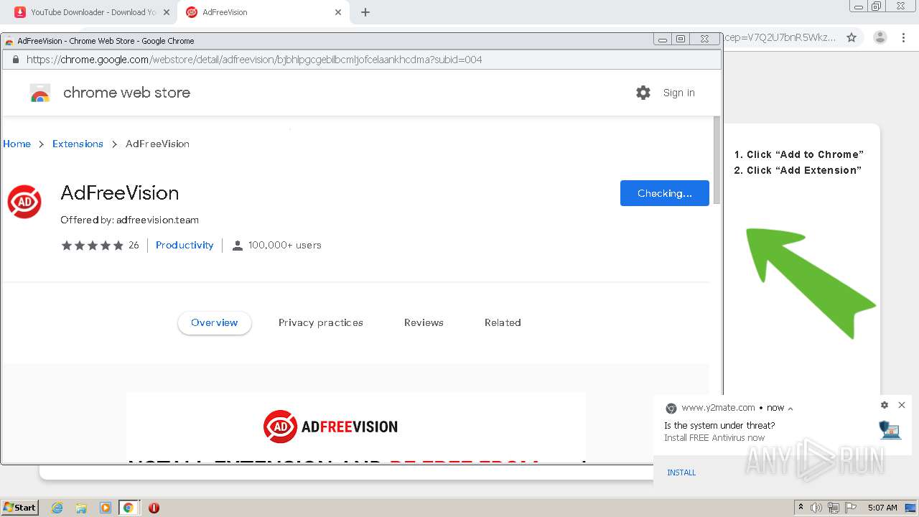
Task: Click the taskbar clock showing 5:07 AM
Action: point(882,508)
